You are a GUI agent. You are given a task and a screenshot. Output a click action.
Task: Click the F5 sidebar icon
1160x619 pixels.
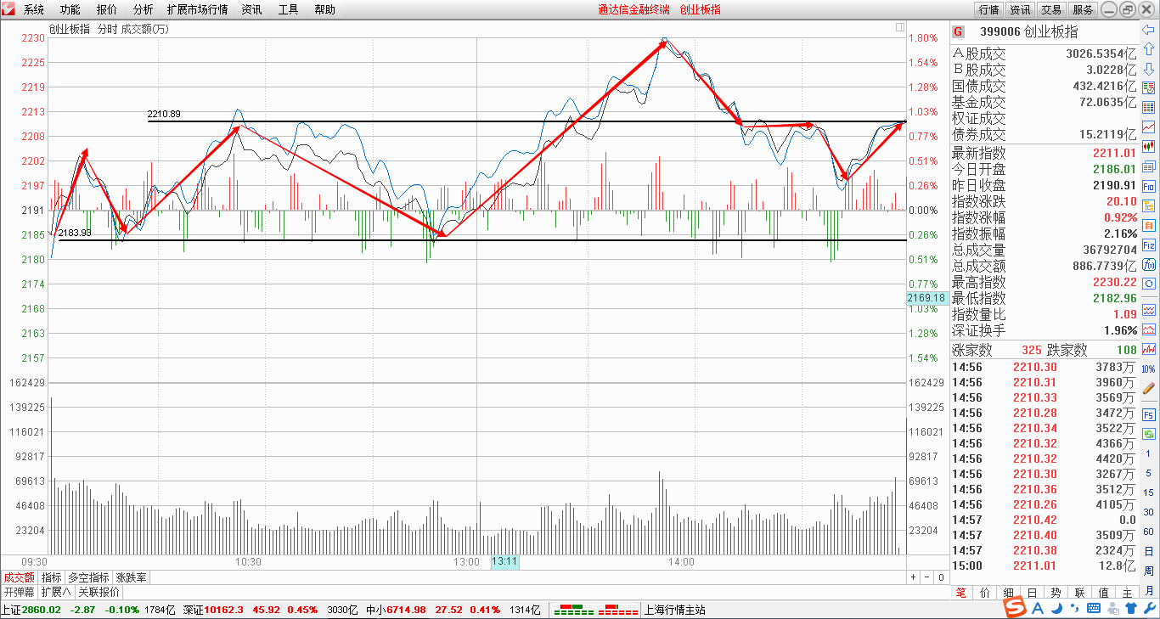tap(1148, 414)
